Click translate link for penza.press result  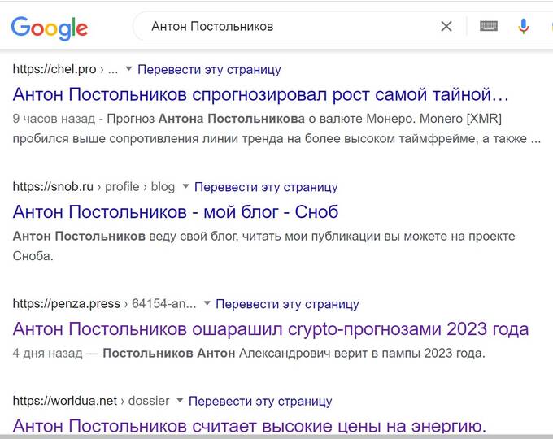[x=287, y=304]
